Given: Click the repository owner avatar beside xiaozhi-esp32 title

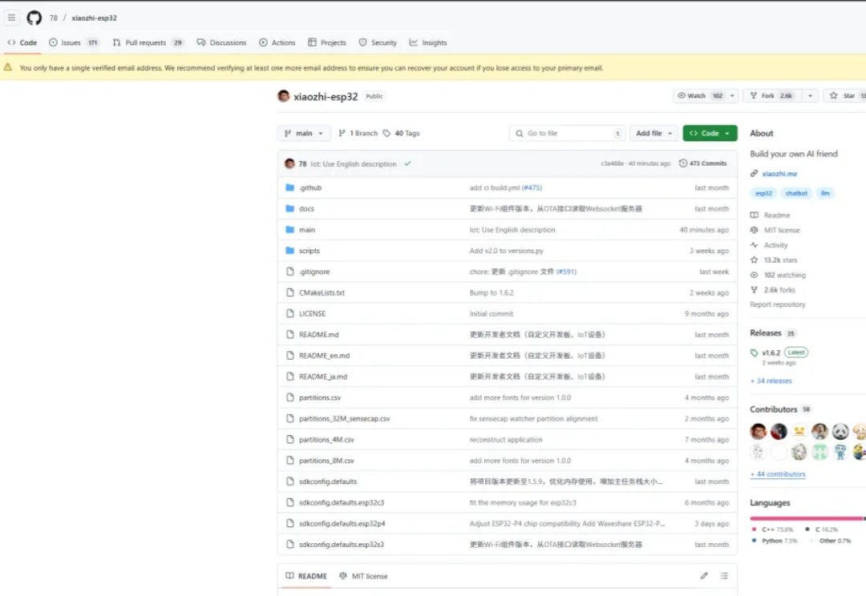Looking at the screenshot, I should [x=283, y=96].
